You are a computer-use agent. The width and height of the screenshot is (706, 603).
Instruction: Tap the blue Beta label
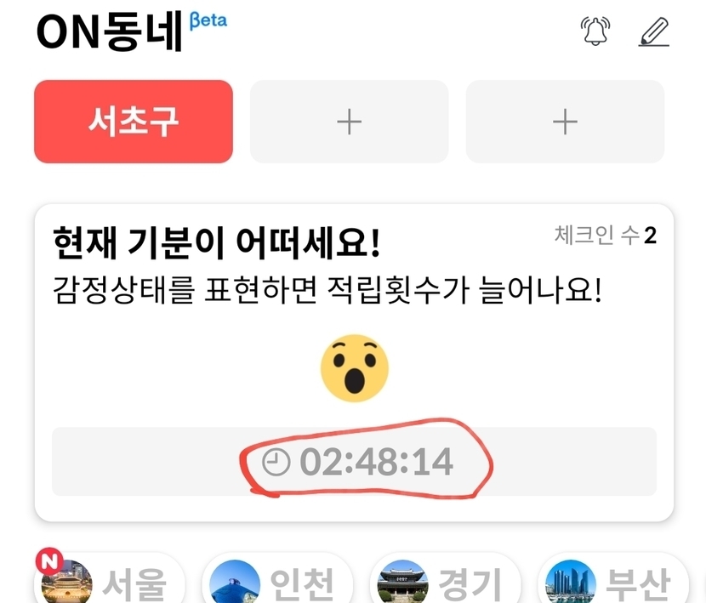[x=208, y=20]
